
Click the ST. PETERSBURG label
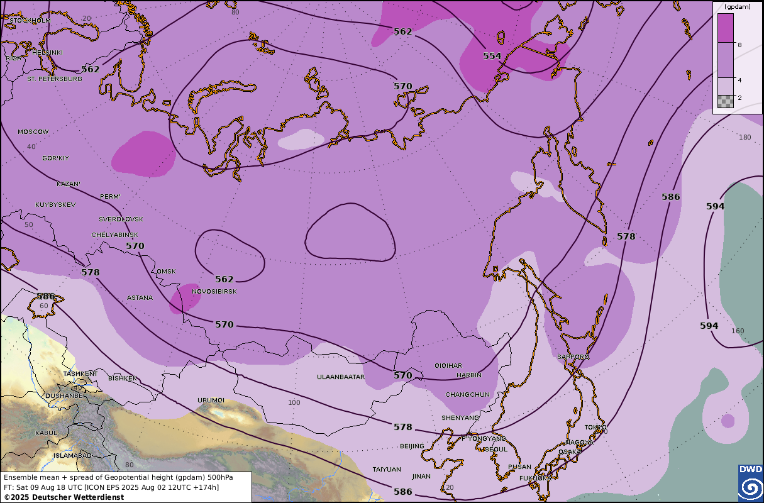pyautogui.click(x=55, y=79)
